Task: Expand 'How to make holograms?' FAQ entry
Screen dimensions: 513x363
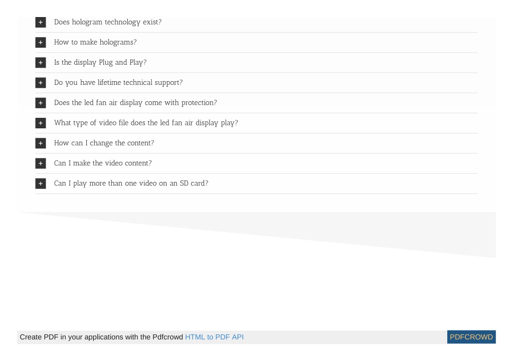Action: tap(95, 43)
